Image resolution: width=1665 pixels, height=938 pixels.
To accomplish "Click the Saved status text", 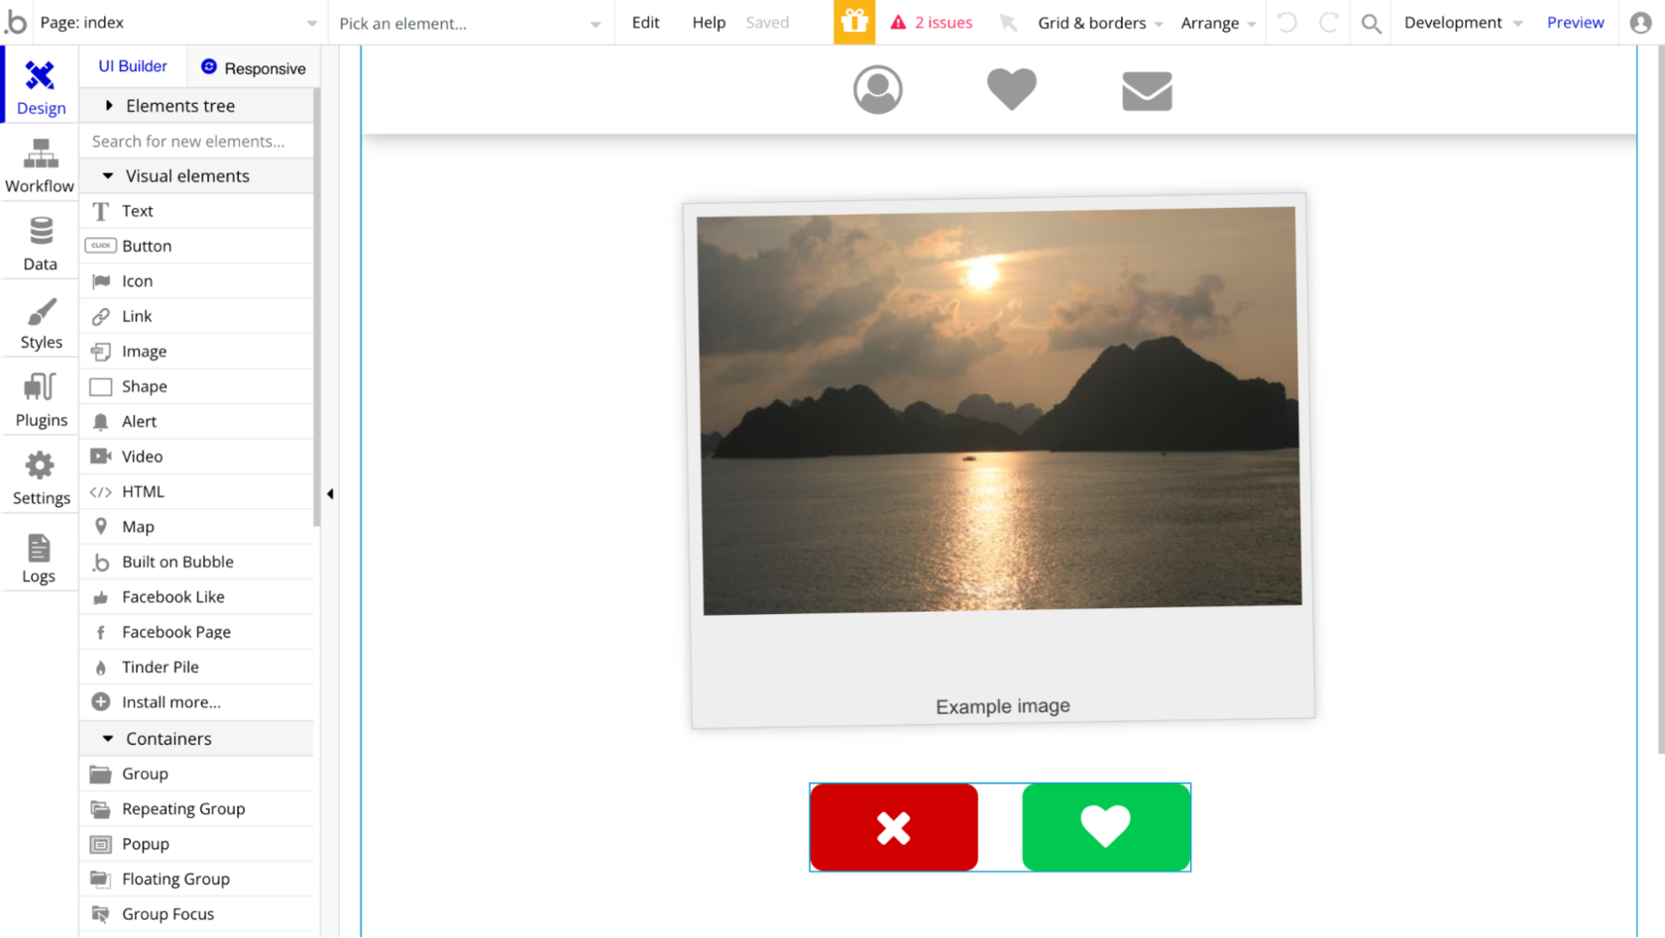I will click(767, 23).
